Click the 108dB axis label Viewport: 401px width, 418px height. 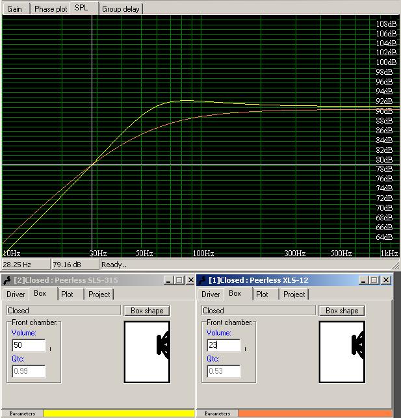click(386, 23)
